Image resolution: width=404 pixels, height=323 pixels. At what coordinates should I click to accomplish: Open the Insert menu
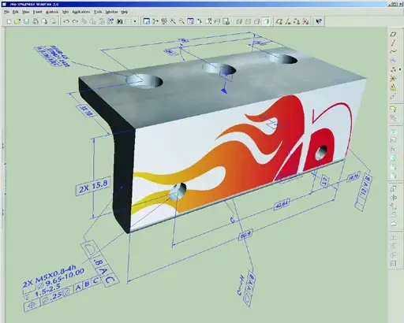(37, 12)
